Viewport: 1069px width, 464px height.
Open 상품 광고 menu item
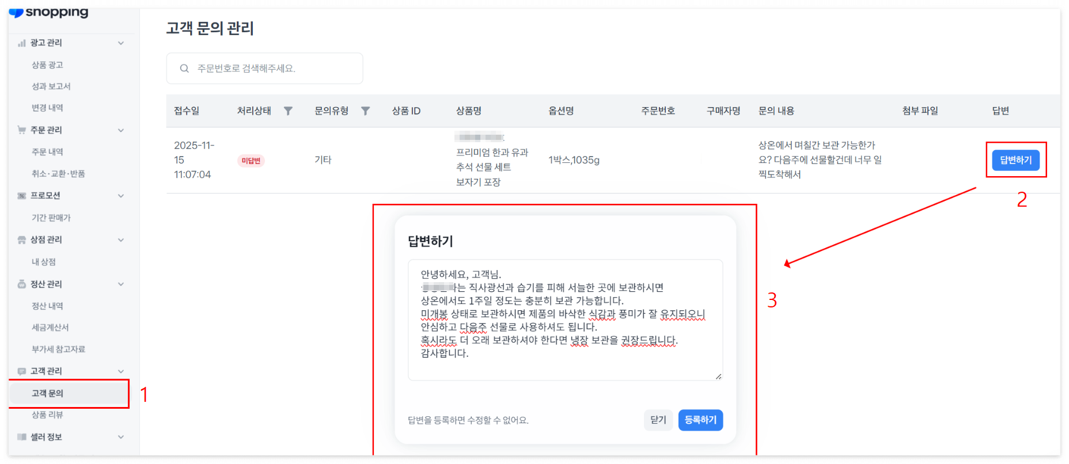[x=47, y=65]
